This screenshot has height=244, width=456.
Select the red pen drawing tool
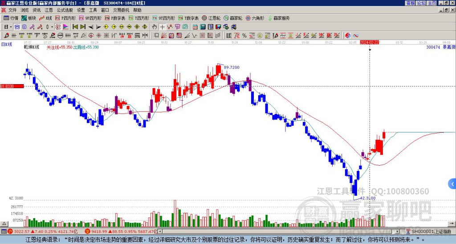(6, 36)
